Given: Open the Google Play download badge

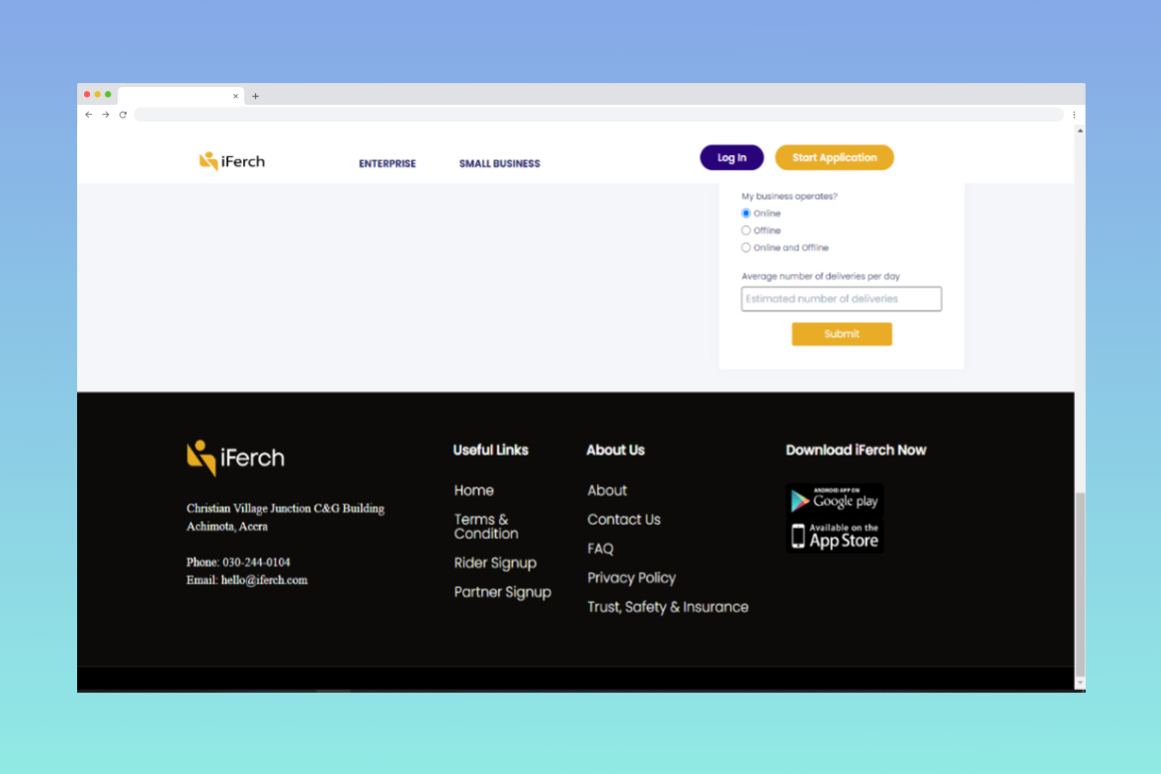Looking at the screenshot, I should coord(835,500).
